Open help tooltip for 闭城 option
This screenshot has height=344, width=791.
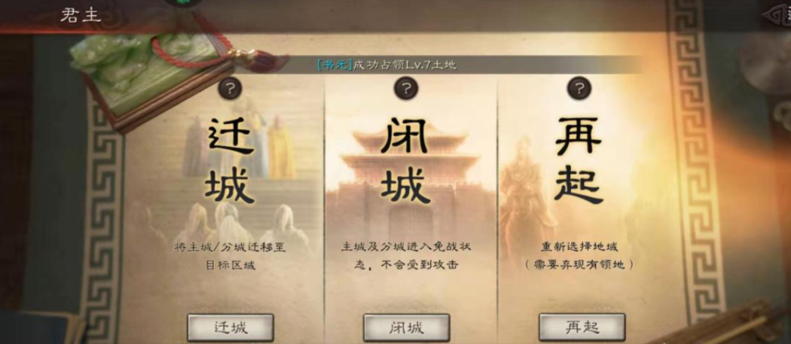[405, 90]
